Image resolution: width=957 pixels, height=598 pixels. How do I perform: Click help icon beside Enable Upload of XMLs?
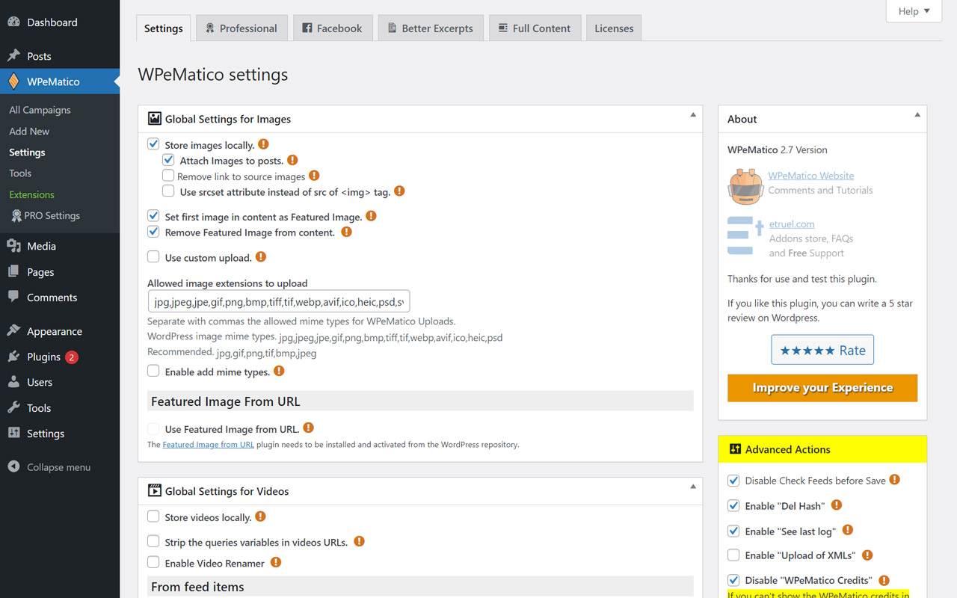coord(867,555)
